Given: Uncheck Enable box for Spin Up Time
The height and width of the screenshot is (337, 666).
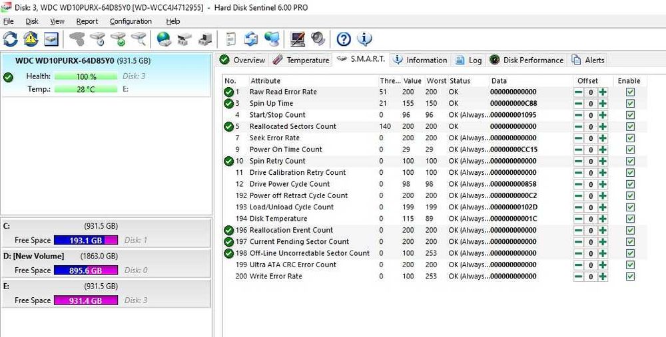Looking at the screenshot, I should 630,104.
